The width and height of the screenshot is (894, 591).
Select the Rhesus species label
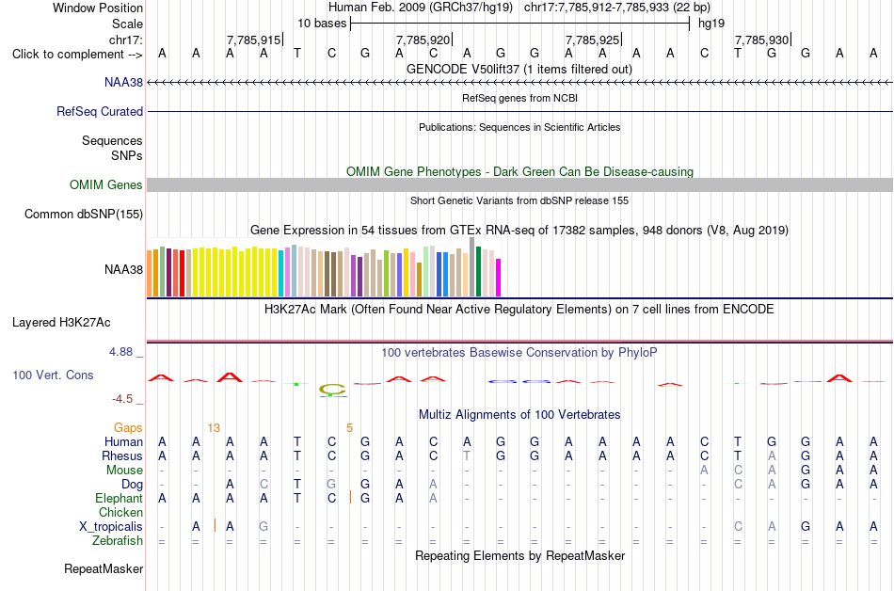tap(122, 455)
